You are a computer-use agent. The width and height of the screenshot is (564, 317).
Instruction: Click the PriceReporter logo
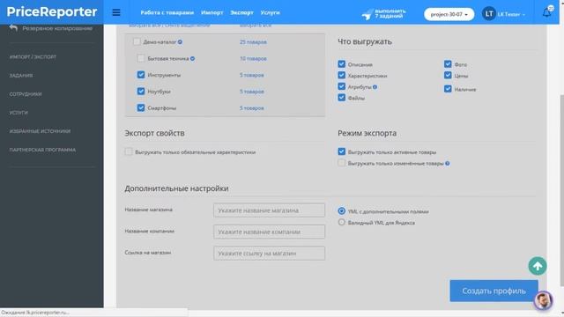pyautogui.click(x=52, y=11)
